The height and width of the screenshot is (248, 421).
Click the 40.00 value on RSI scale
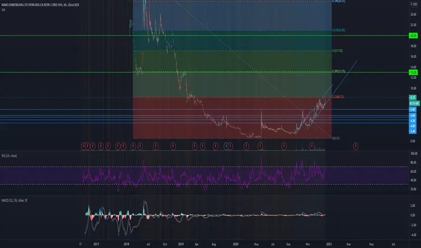[413, 180]
